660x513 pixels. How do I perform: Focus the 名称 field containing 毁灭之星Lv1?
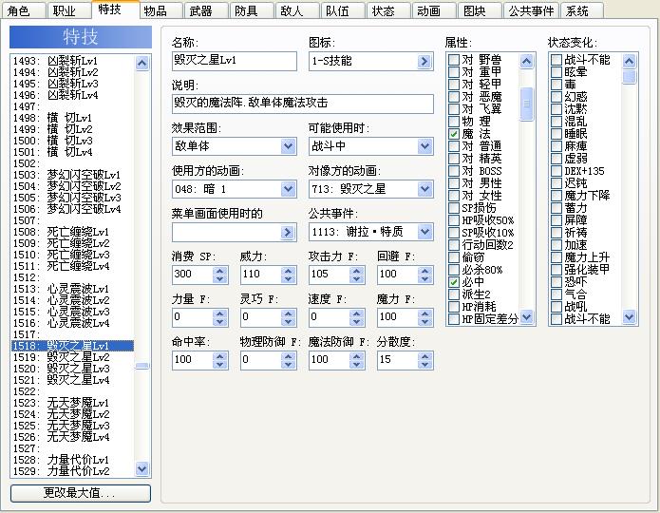tap(234, 61)
